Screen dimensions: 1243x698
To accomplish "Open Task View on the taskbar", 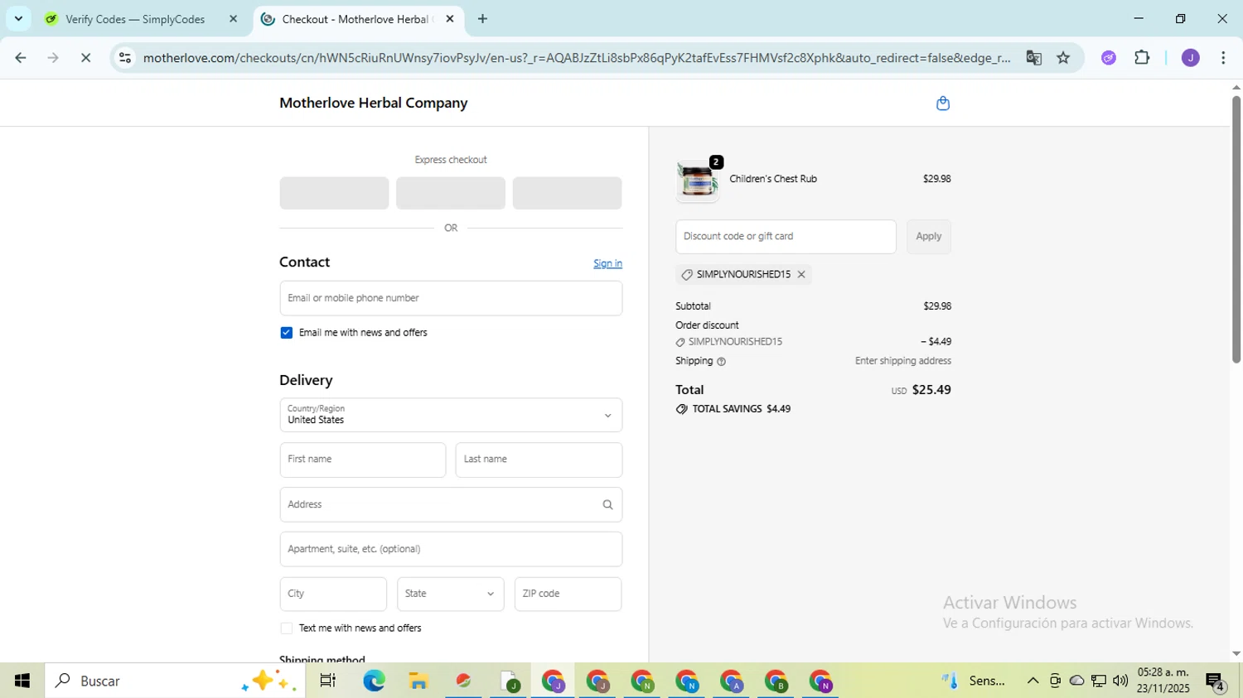I will click(x=328, y=681).
